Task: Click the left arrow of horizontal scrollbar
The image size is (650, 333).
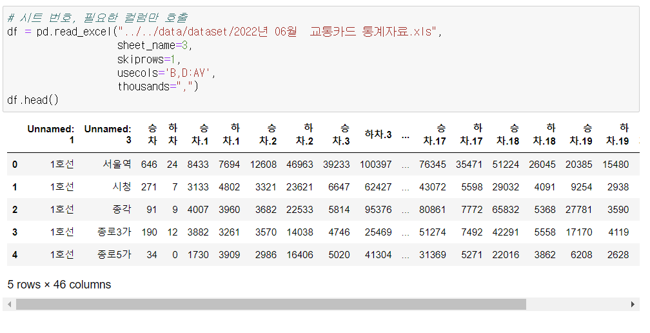Action: click(x=10, y=305)
